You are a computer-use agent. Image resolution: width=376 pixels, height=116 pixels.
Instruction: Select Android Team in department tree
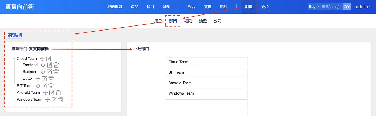coord(28,93)
